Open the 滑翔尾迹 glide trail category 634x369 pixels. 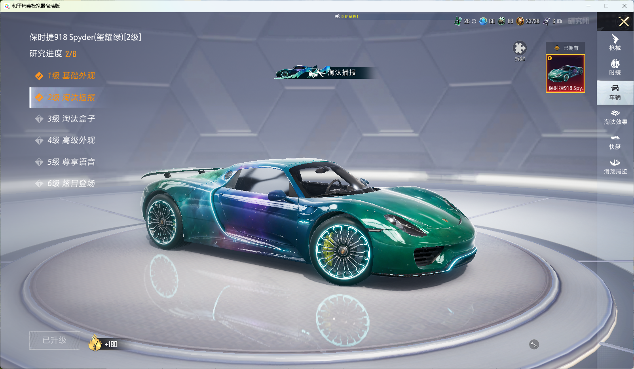[x=615, y=167]
